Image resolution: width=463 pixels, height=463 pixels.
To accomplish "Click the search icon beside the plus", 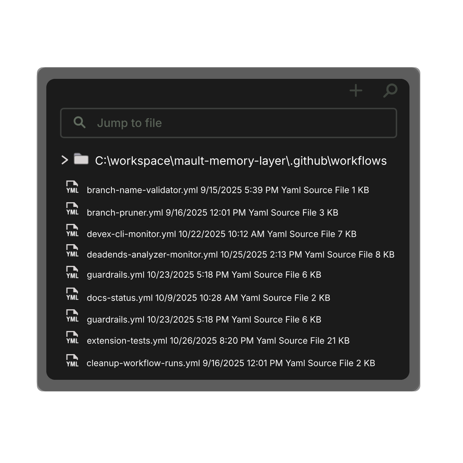I will (x=390, y=90).
